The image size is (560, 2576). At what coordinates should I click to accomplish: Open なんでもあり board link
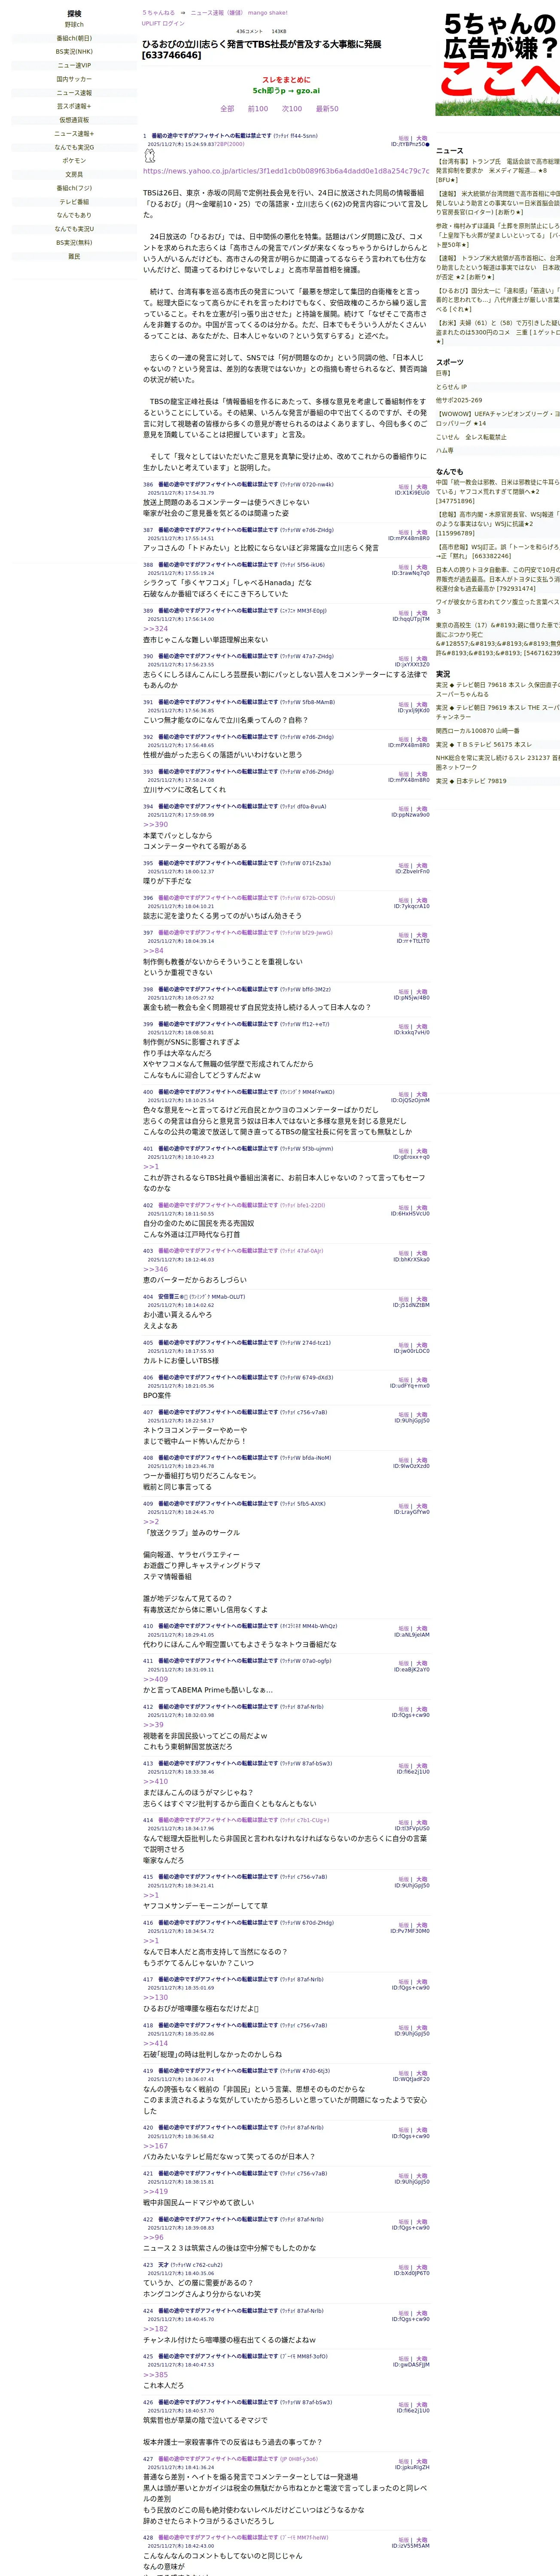[x=74, y=215]
